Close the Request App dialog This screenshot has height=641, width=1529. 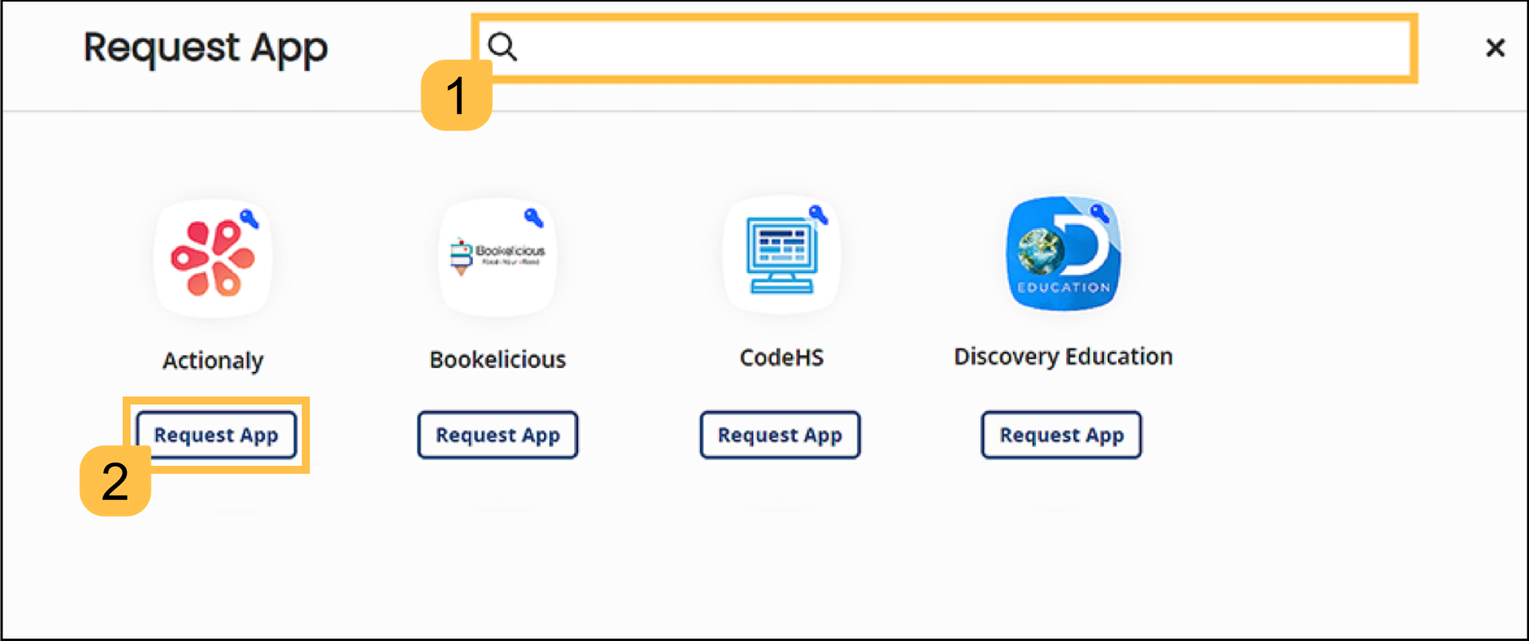point(1495,48)
